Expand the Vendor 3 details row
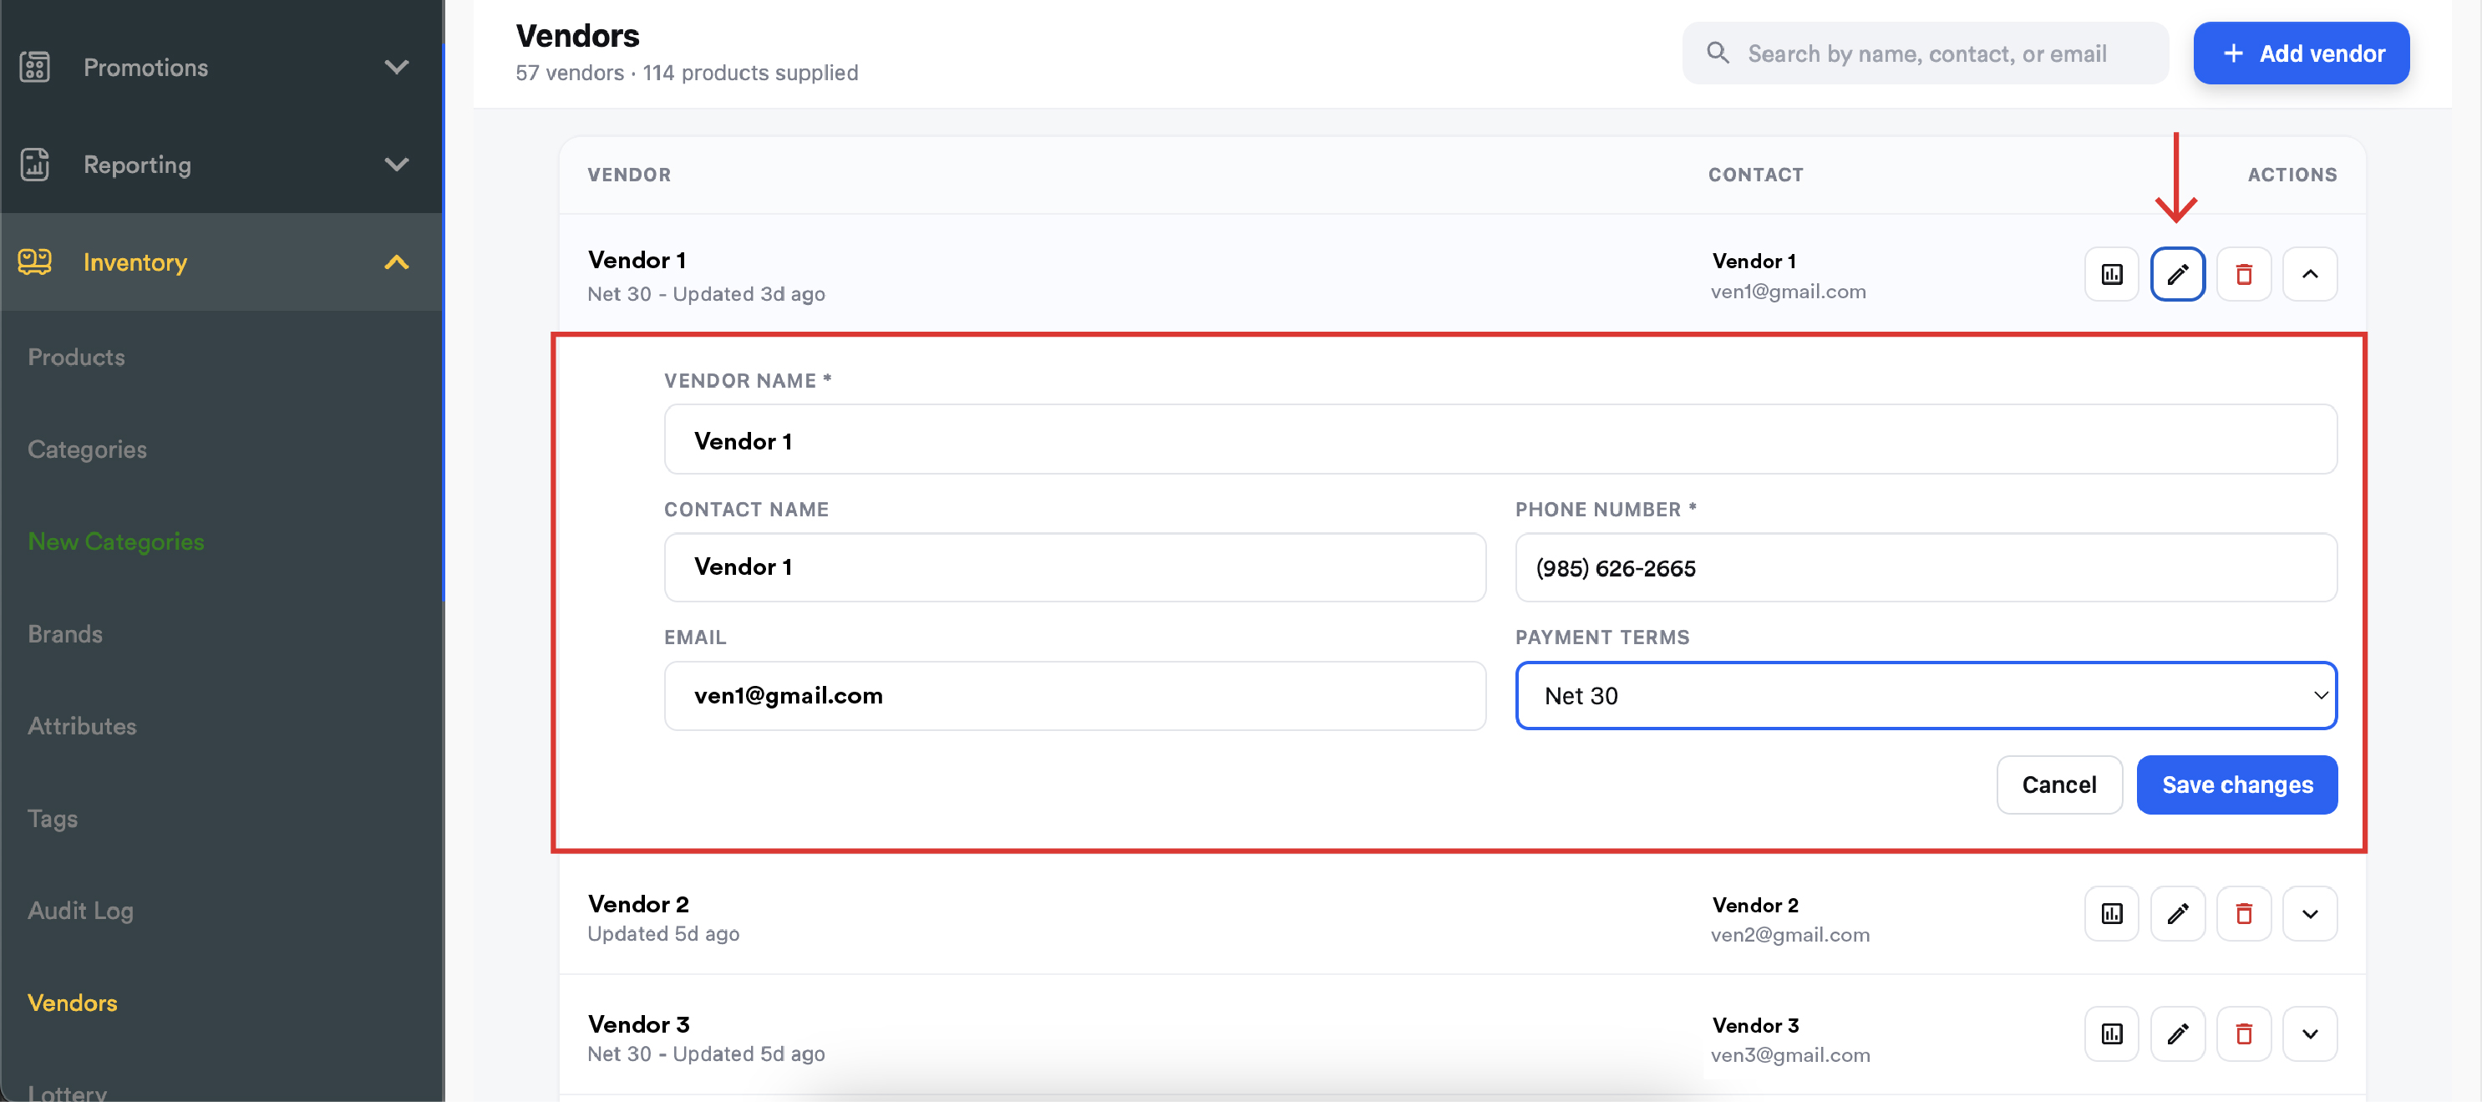2482x1102 pixels. pyautogui.click(x=2310, y=1033)
